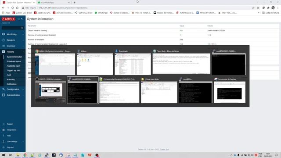The height and width of the screenshot is (158, 281).
Task: Open Scheduled reports under Reports
Action: pyautogui.click(x=14, y=61)
